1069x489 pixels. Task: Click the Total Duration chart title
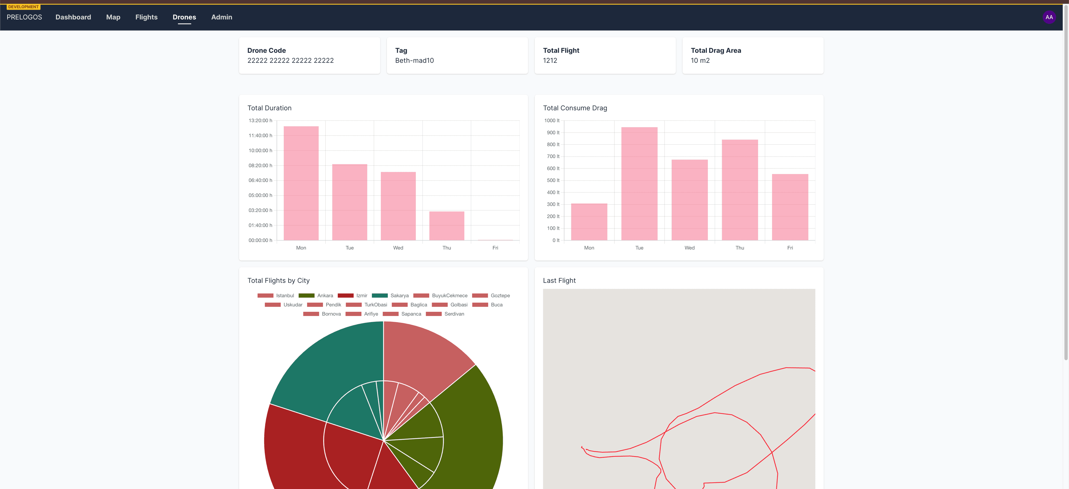(x=269, y=108)
